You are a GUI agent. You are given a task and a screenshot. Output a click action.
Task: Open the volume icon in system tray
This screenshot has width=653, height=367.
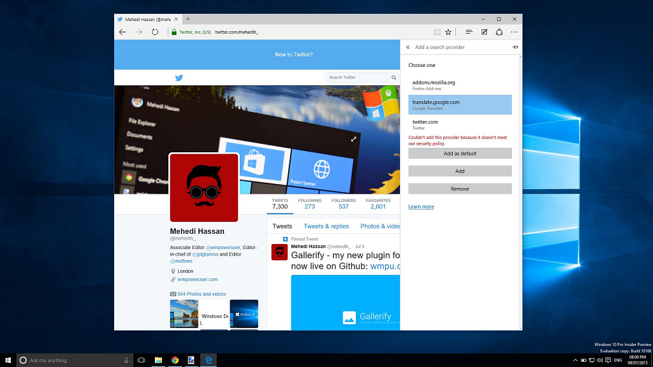tap(599, 361)
